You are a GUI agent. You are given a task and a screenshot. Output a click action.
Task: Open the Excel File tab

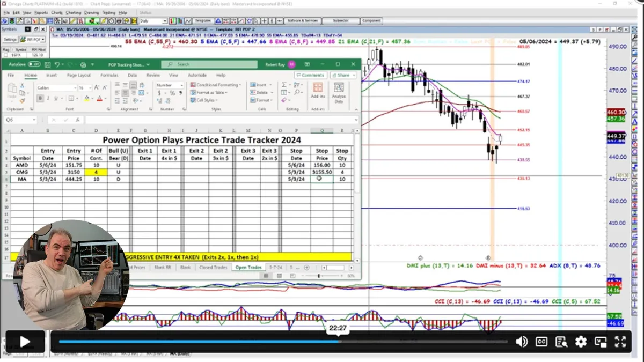tap(11, 76)
